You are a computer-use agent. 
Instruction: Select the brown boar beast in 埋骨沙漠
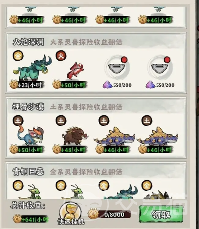click(x=75, y=136)
